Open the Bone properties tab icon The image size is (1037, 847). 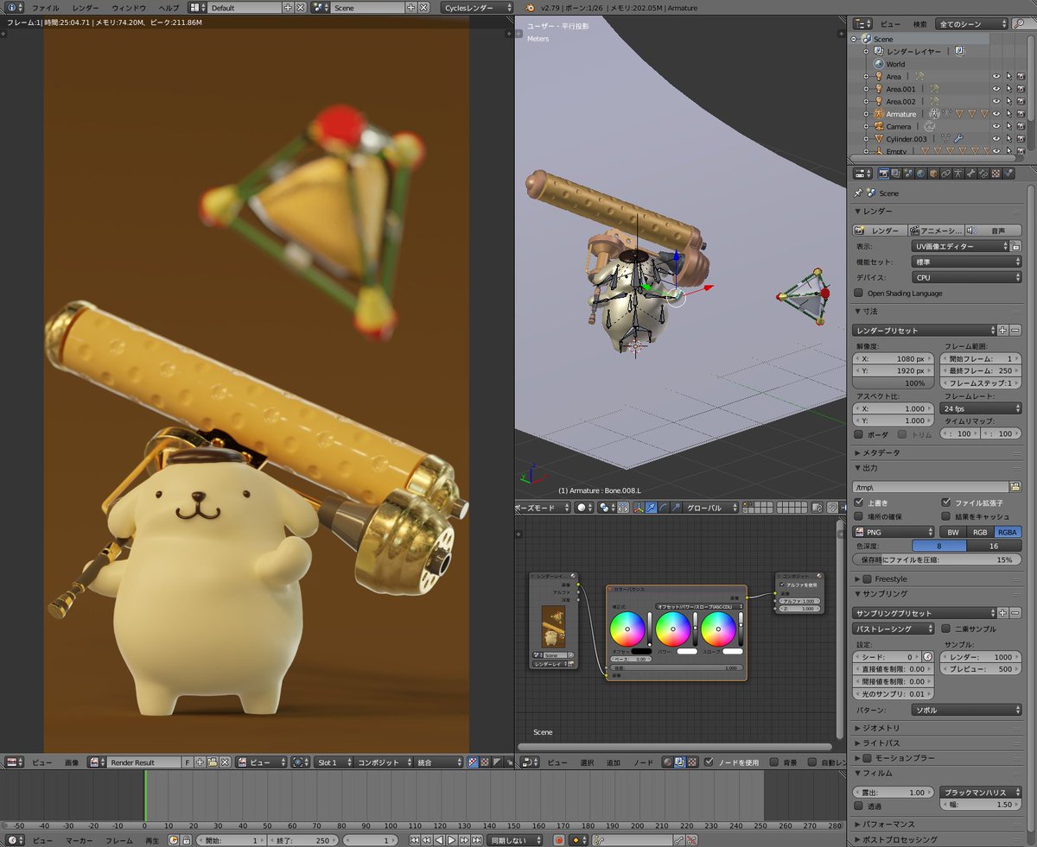pos(970,174)
